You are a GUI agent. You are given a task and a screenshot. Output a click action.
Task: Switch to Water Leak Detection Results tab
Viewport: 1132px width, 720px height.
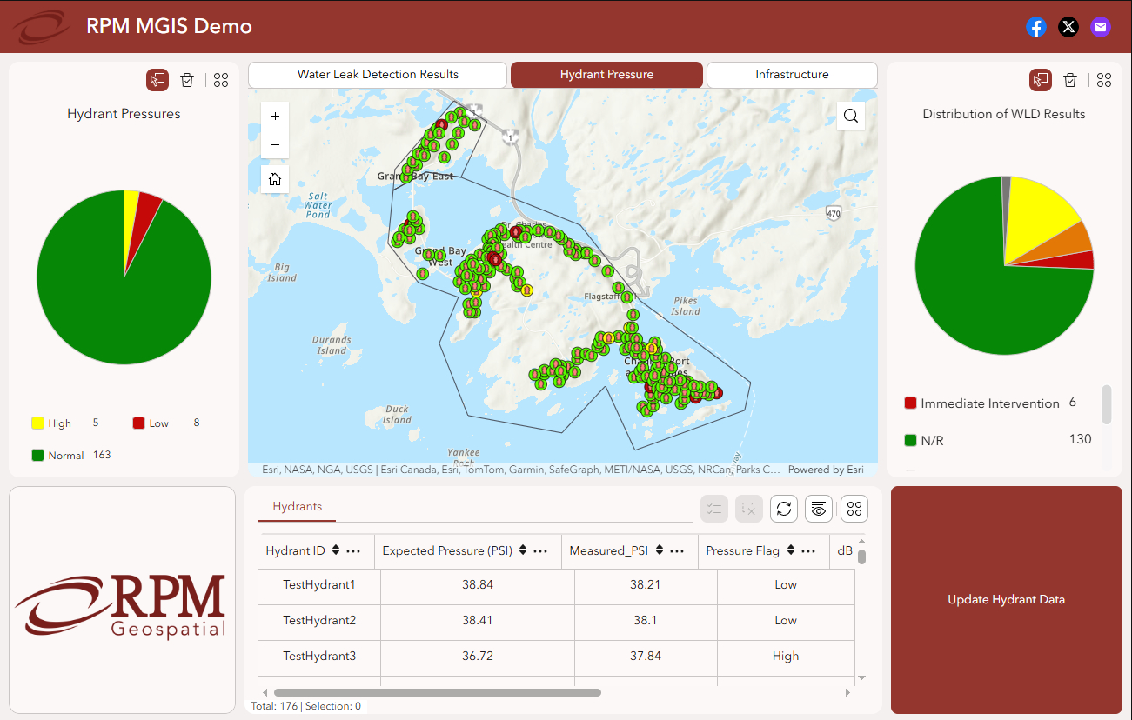378,75
